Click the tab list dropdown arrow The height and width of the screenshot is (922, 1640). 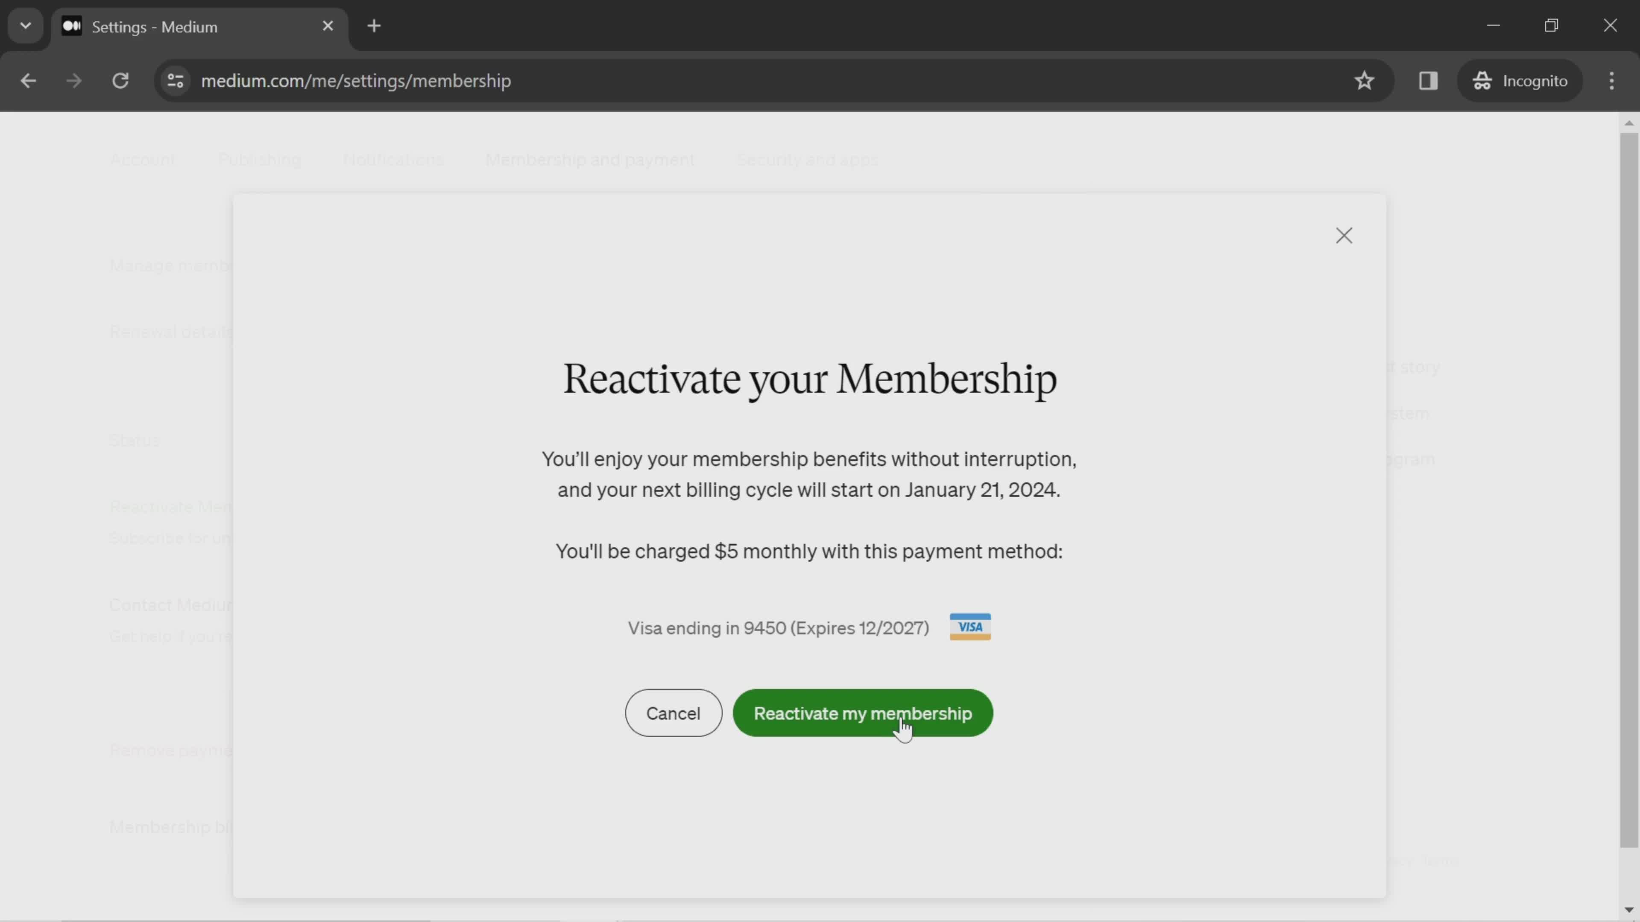[x=25, y=25]
